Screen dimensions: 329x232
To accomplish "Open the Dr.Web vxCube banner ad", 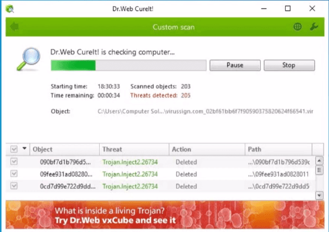I will click(165, 215).
